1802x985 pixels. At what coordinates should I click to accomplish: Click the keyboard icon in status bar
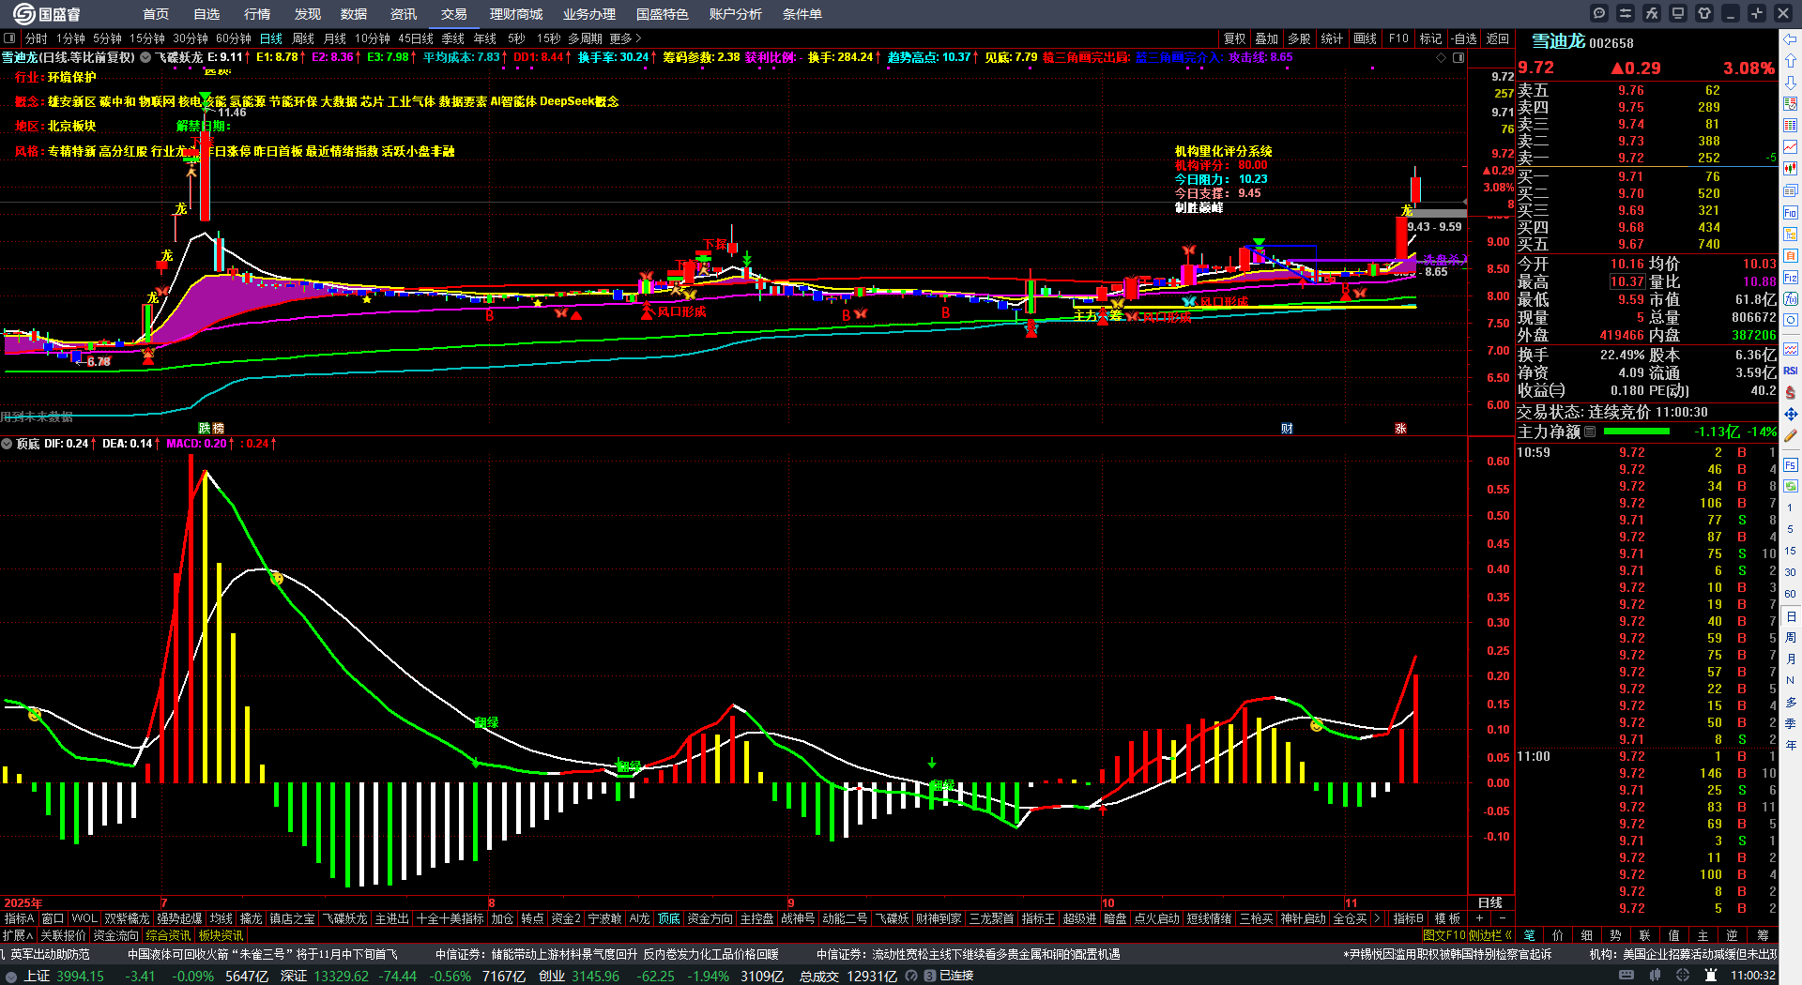pos(1626,976)
